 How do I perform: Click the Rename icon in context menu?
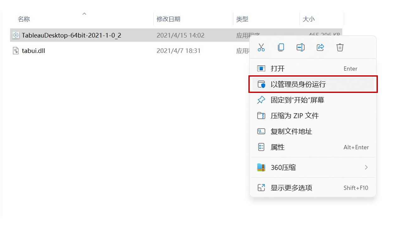[x=301, y=47]
